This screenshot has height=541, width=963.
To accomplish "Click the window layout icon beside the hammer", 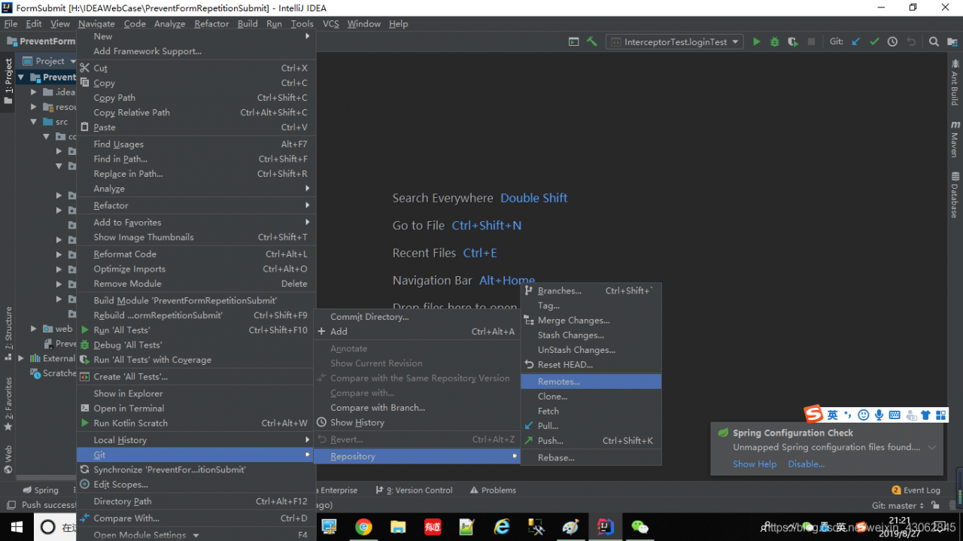I will (x=573, y=42).
